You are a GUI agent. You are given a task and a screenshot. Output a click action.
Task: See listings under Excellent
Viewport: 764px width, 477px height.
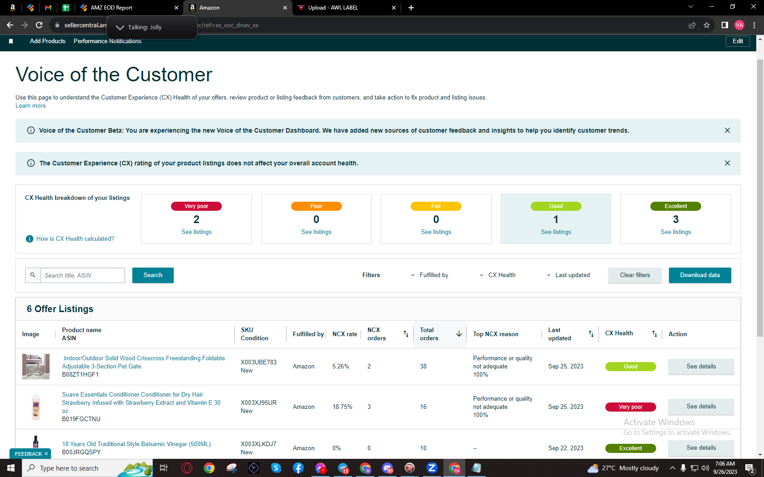click(676, 232)
